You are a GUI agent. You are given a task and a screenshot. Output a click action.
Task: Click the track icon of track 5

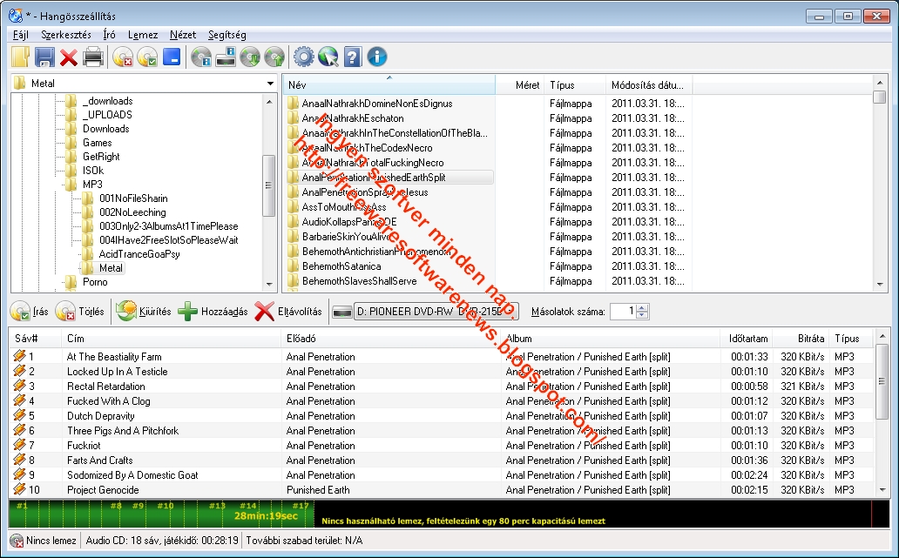coord(19,415)
